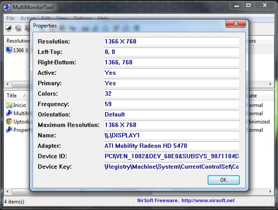Click the folder icon next to Inicio

(9, 105)
